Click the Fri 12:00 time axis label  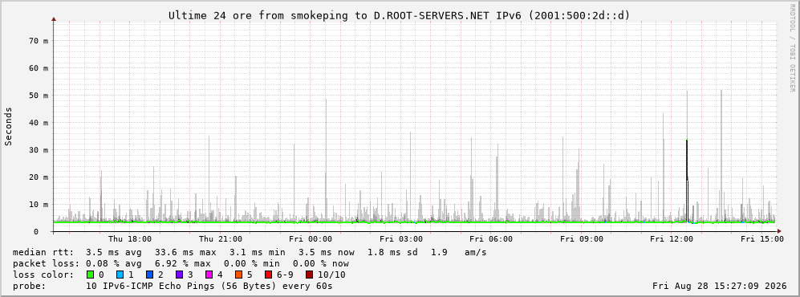(672, 239)
